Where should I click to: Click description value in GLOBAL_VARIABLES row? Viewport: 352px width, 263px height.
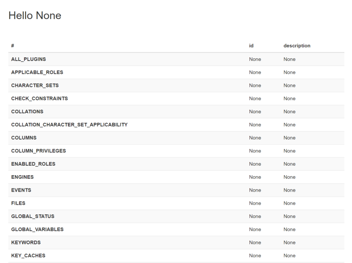tap(289, 229)
